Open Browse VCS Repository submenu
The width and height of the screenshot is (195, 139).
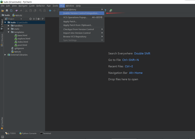pyautogui.click(x=82, y=36)
